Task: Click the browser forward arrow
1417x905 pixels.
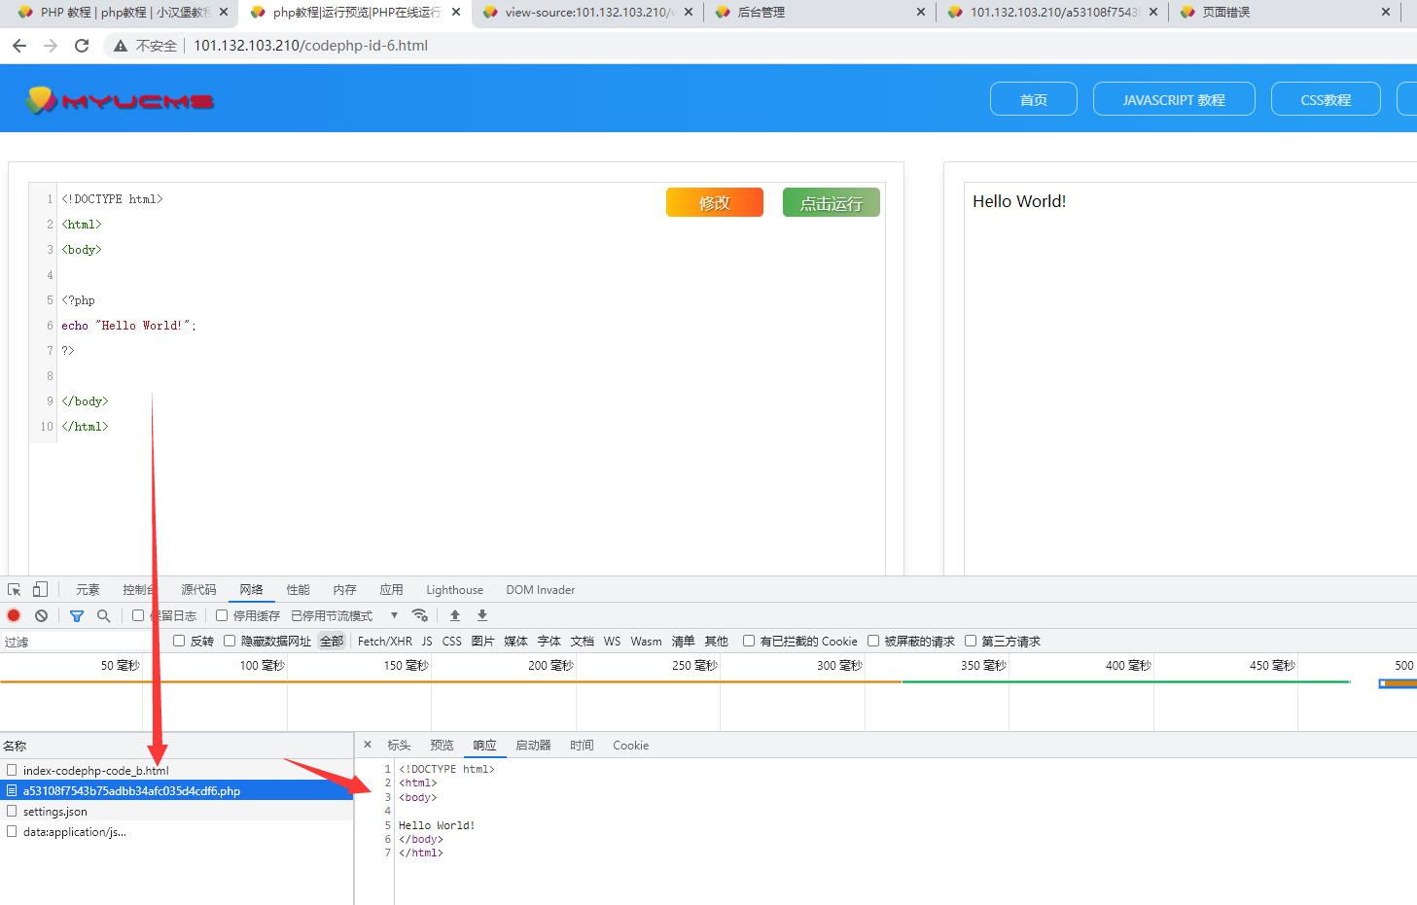Action: 51,46
